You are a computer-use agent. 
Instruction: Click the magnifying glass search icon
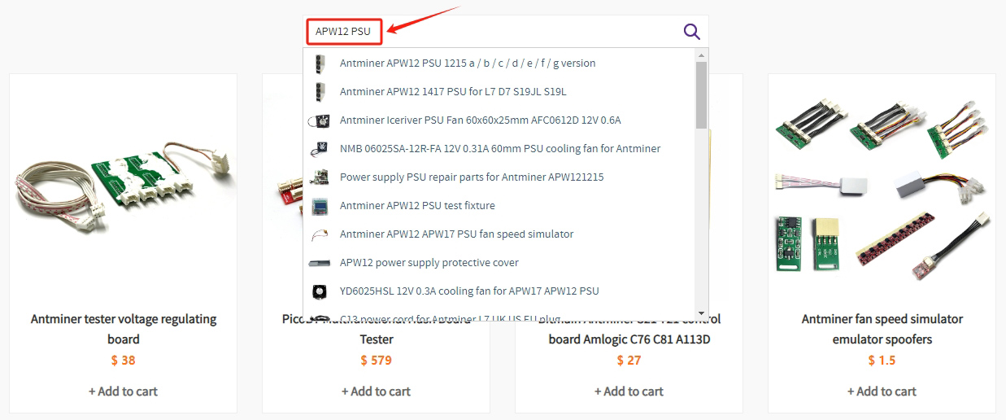pyautogui.click(x=691, y=32)
